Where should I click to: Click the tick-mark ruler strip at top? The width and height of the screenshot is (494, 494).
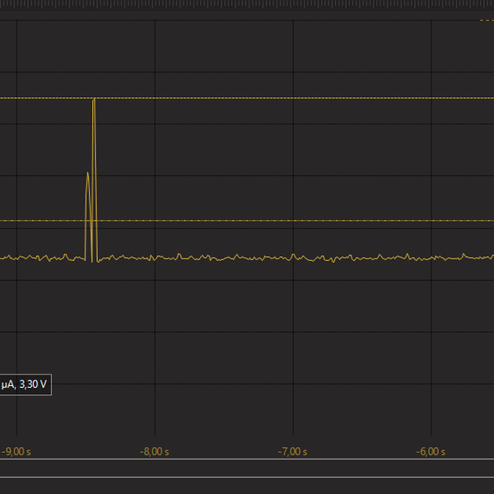click(x=247, y=4)
